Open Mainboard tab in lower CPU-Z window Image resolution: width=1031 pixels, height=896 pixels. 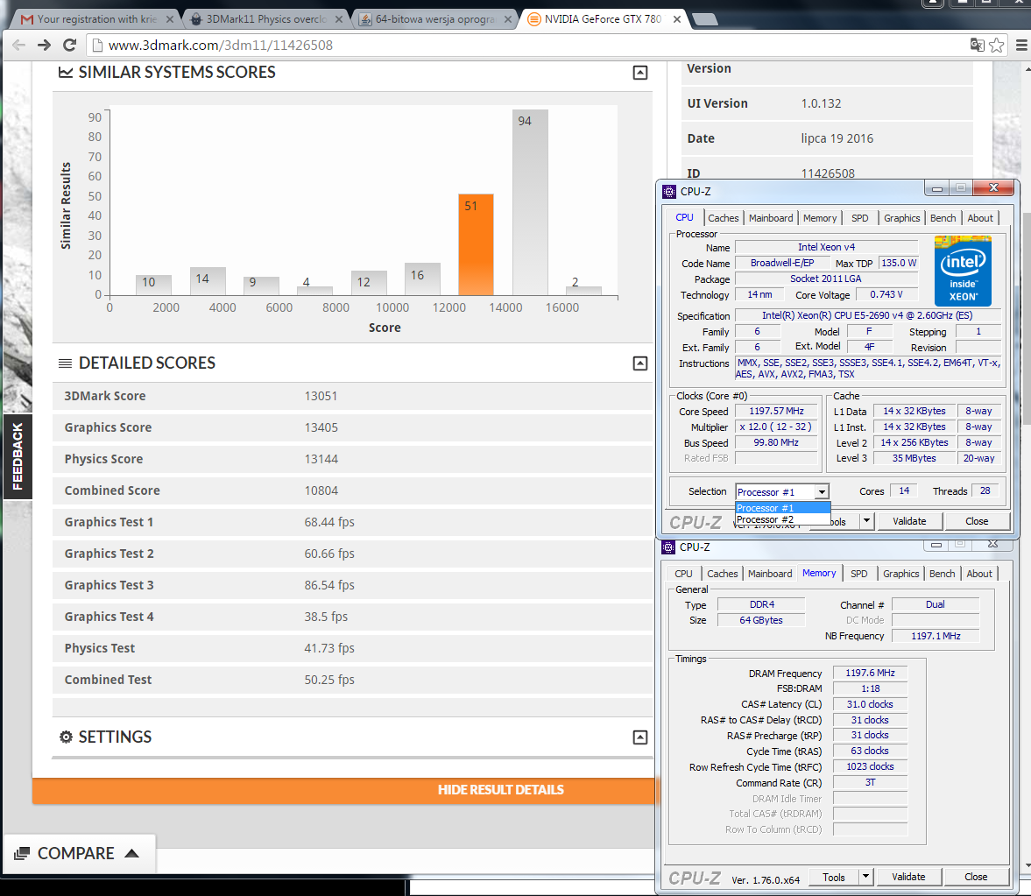[770, 573]
